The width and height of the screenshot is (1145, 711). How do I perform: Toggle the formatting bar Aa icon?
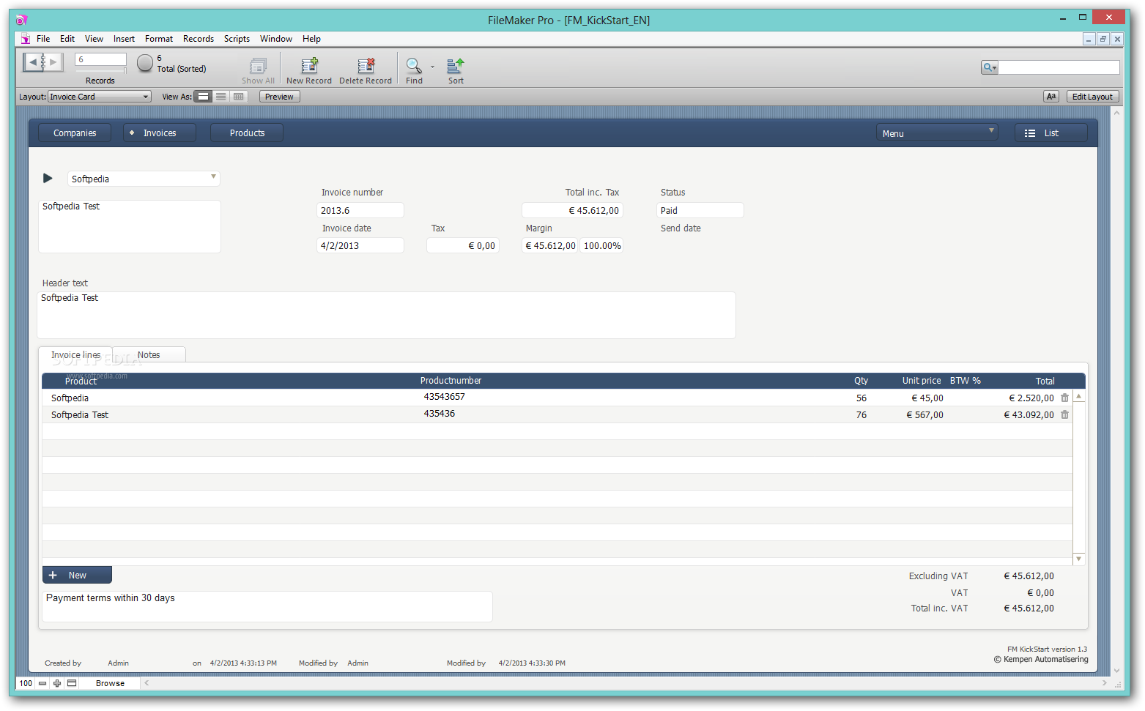coord(1051,97)
